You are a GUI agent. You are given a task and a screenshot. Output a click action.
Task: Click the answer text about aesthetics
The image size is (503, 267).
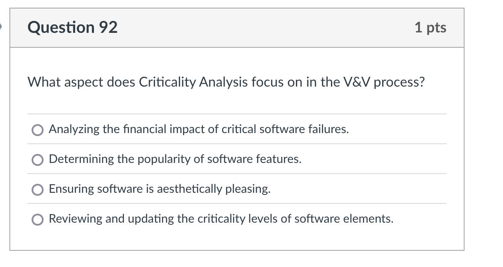coord(160,189)
